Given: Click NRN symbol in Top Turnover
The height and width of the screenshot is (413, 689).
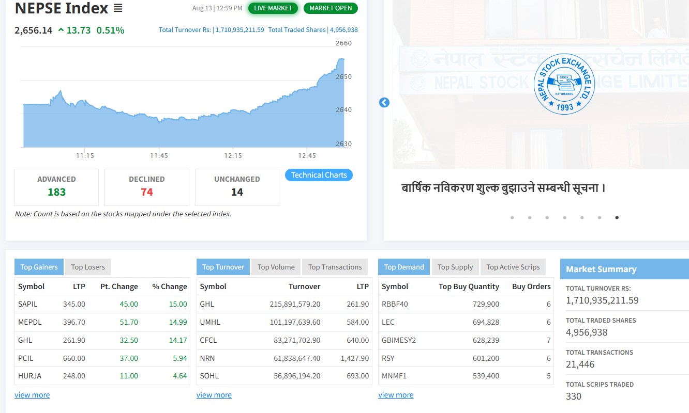Looking at the screenshot, I should [x=207, y=358].
